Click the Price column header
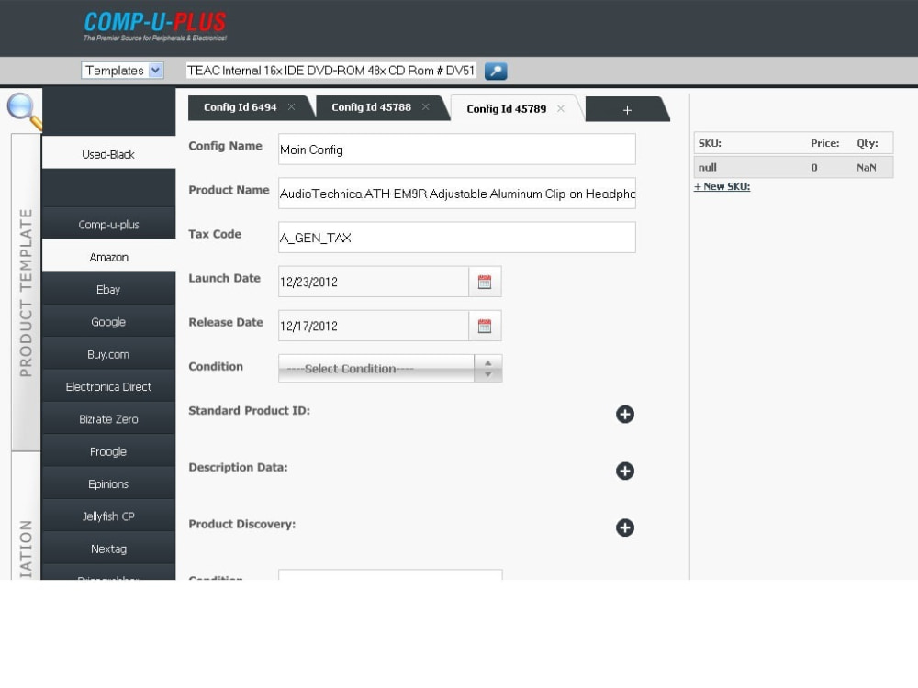This screenshot has width=918, height=688. (825, 143)
